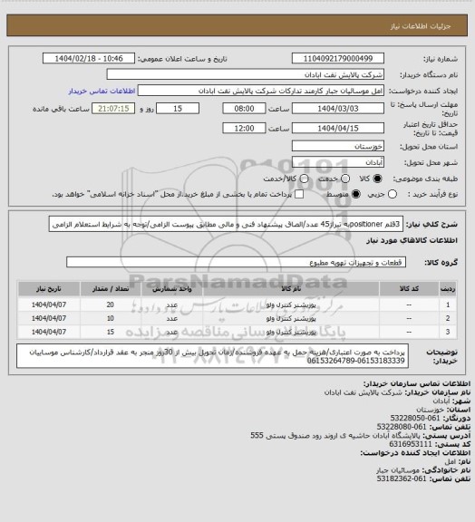475x522 pixels.
Task: Click need date 1404/04/07 in row 1
Action: click(49, 304)
